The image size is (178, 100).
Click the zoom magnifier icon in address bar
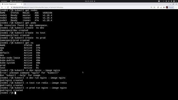[151, 7]
